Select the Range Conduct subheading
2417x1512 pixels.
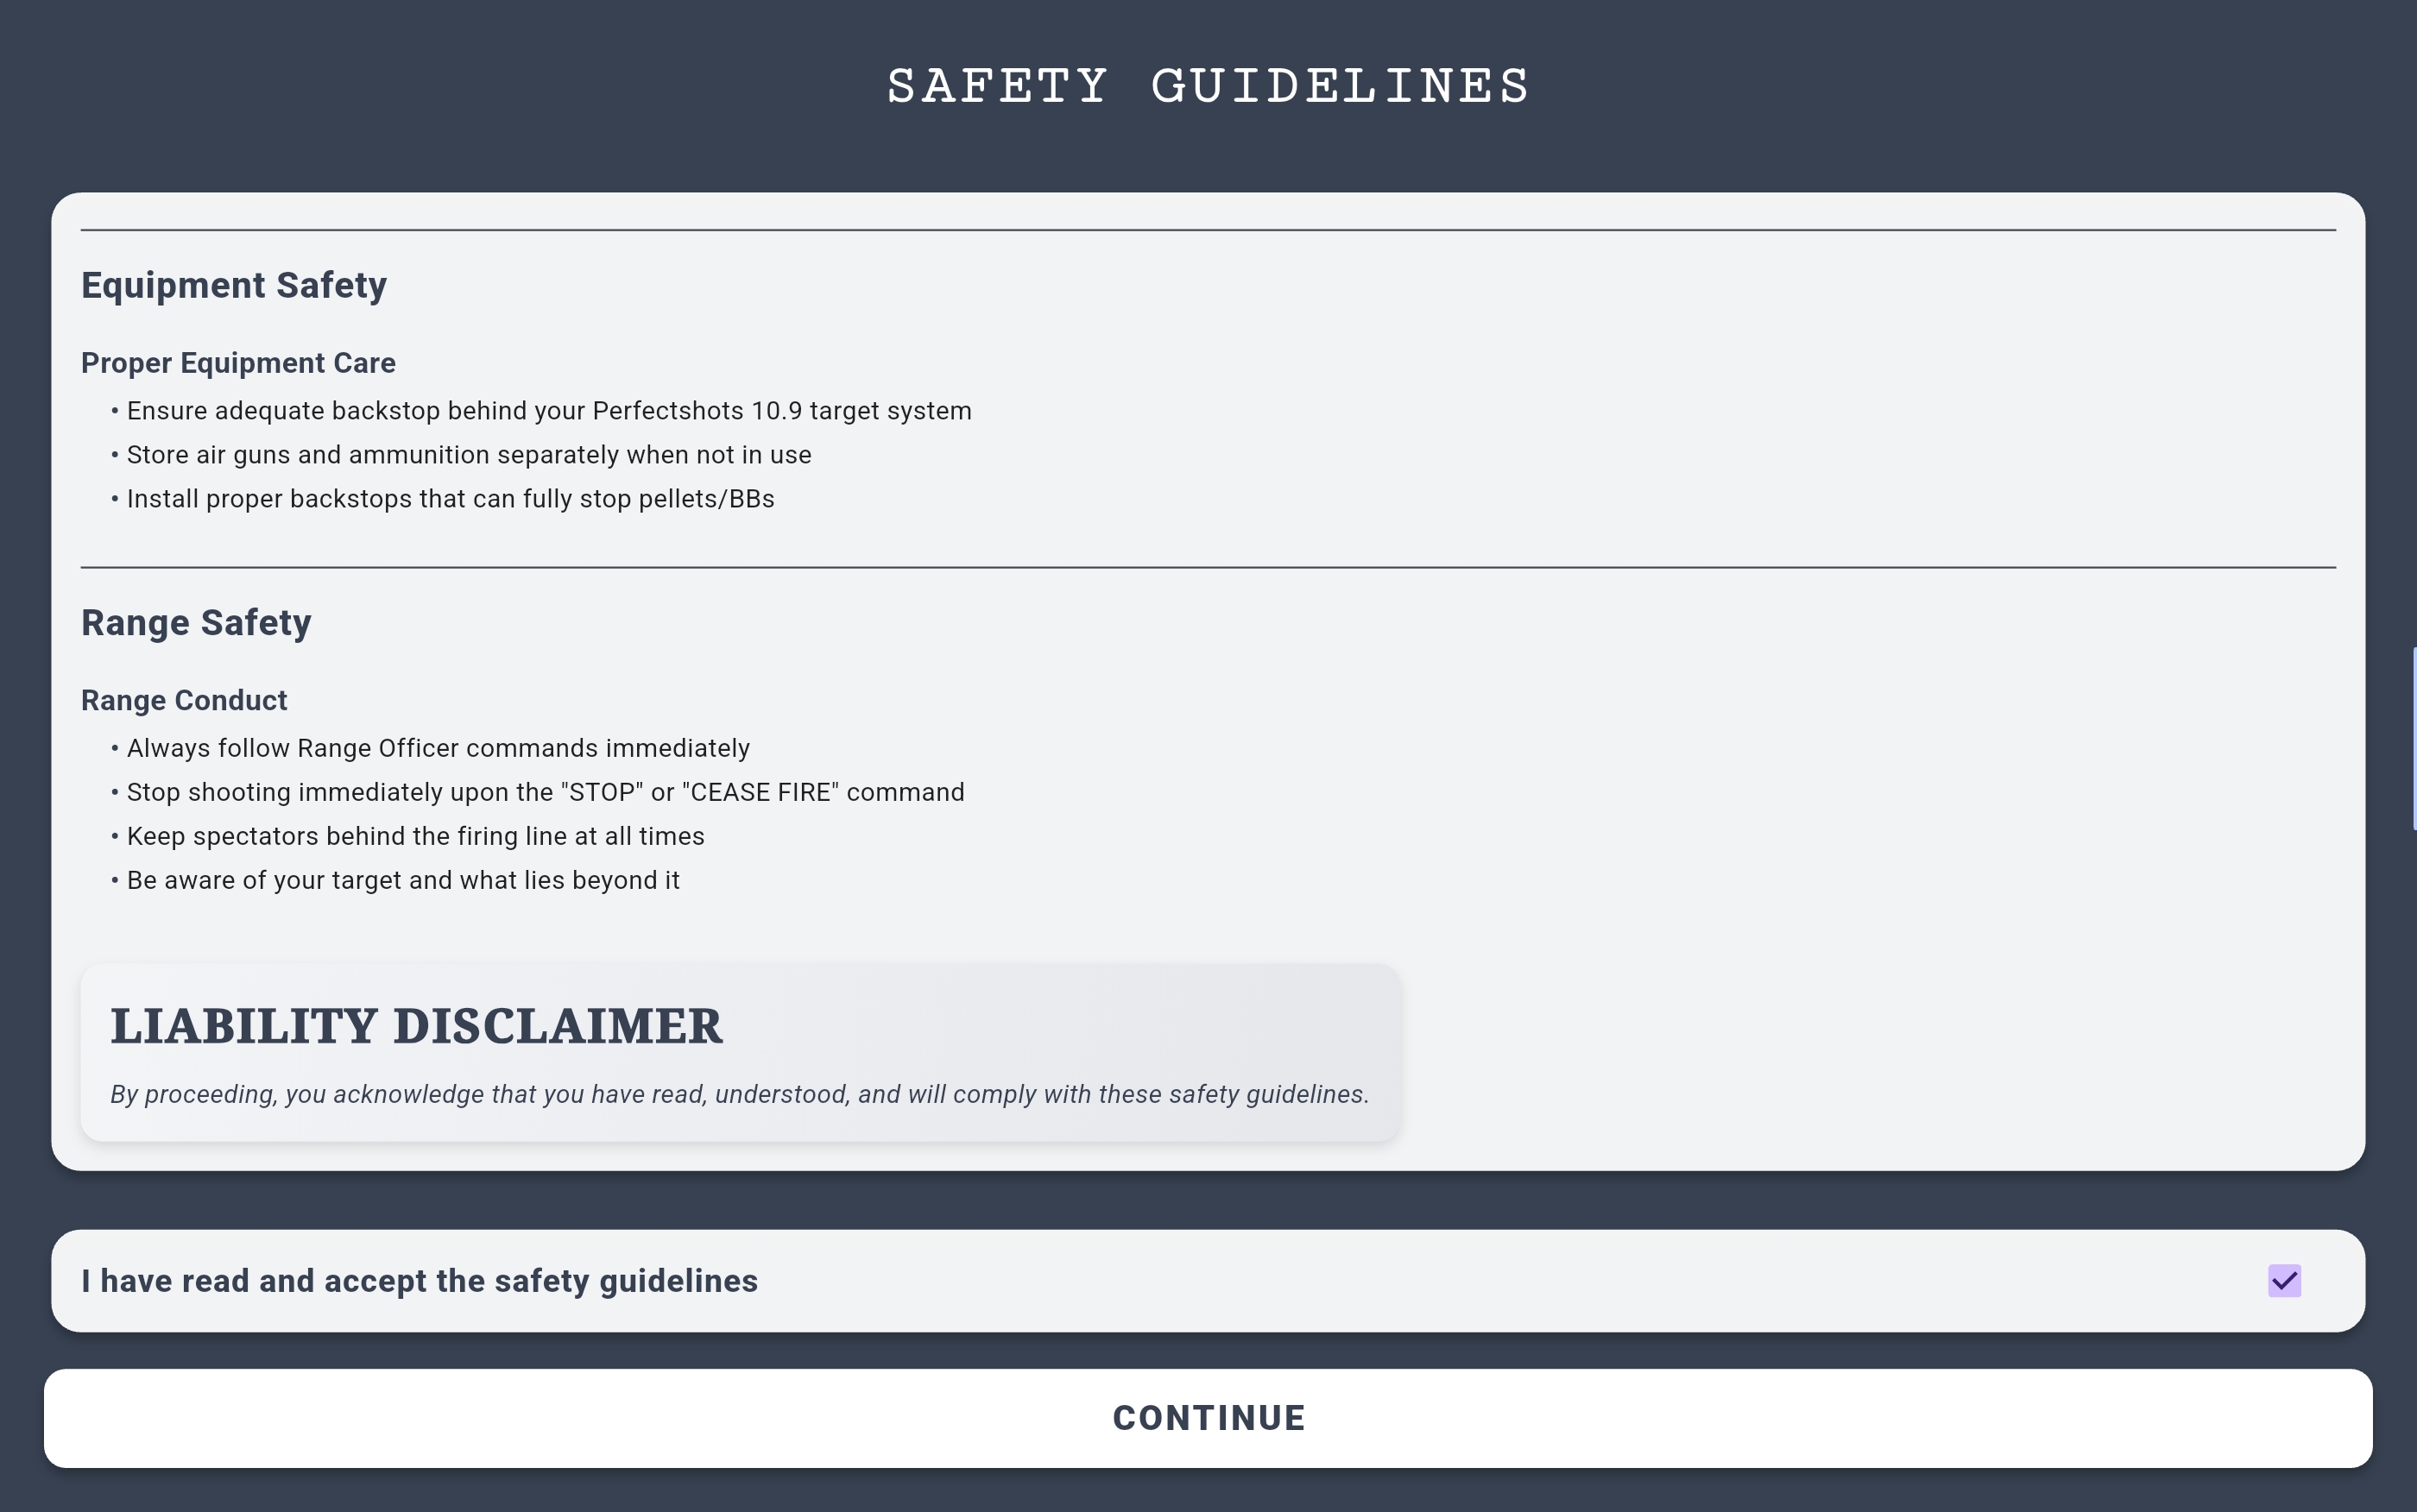pos(184,700)
